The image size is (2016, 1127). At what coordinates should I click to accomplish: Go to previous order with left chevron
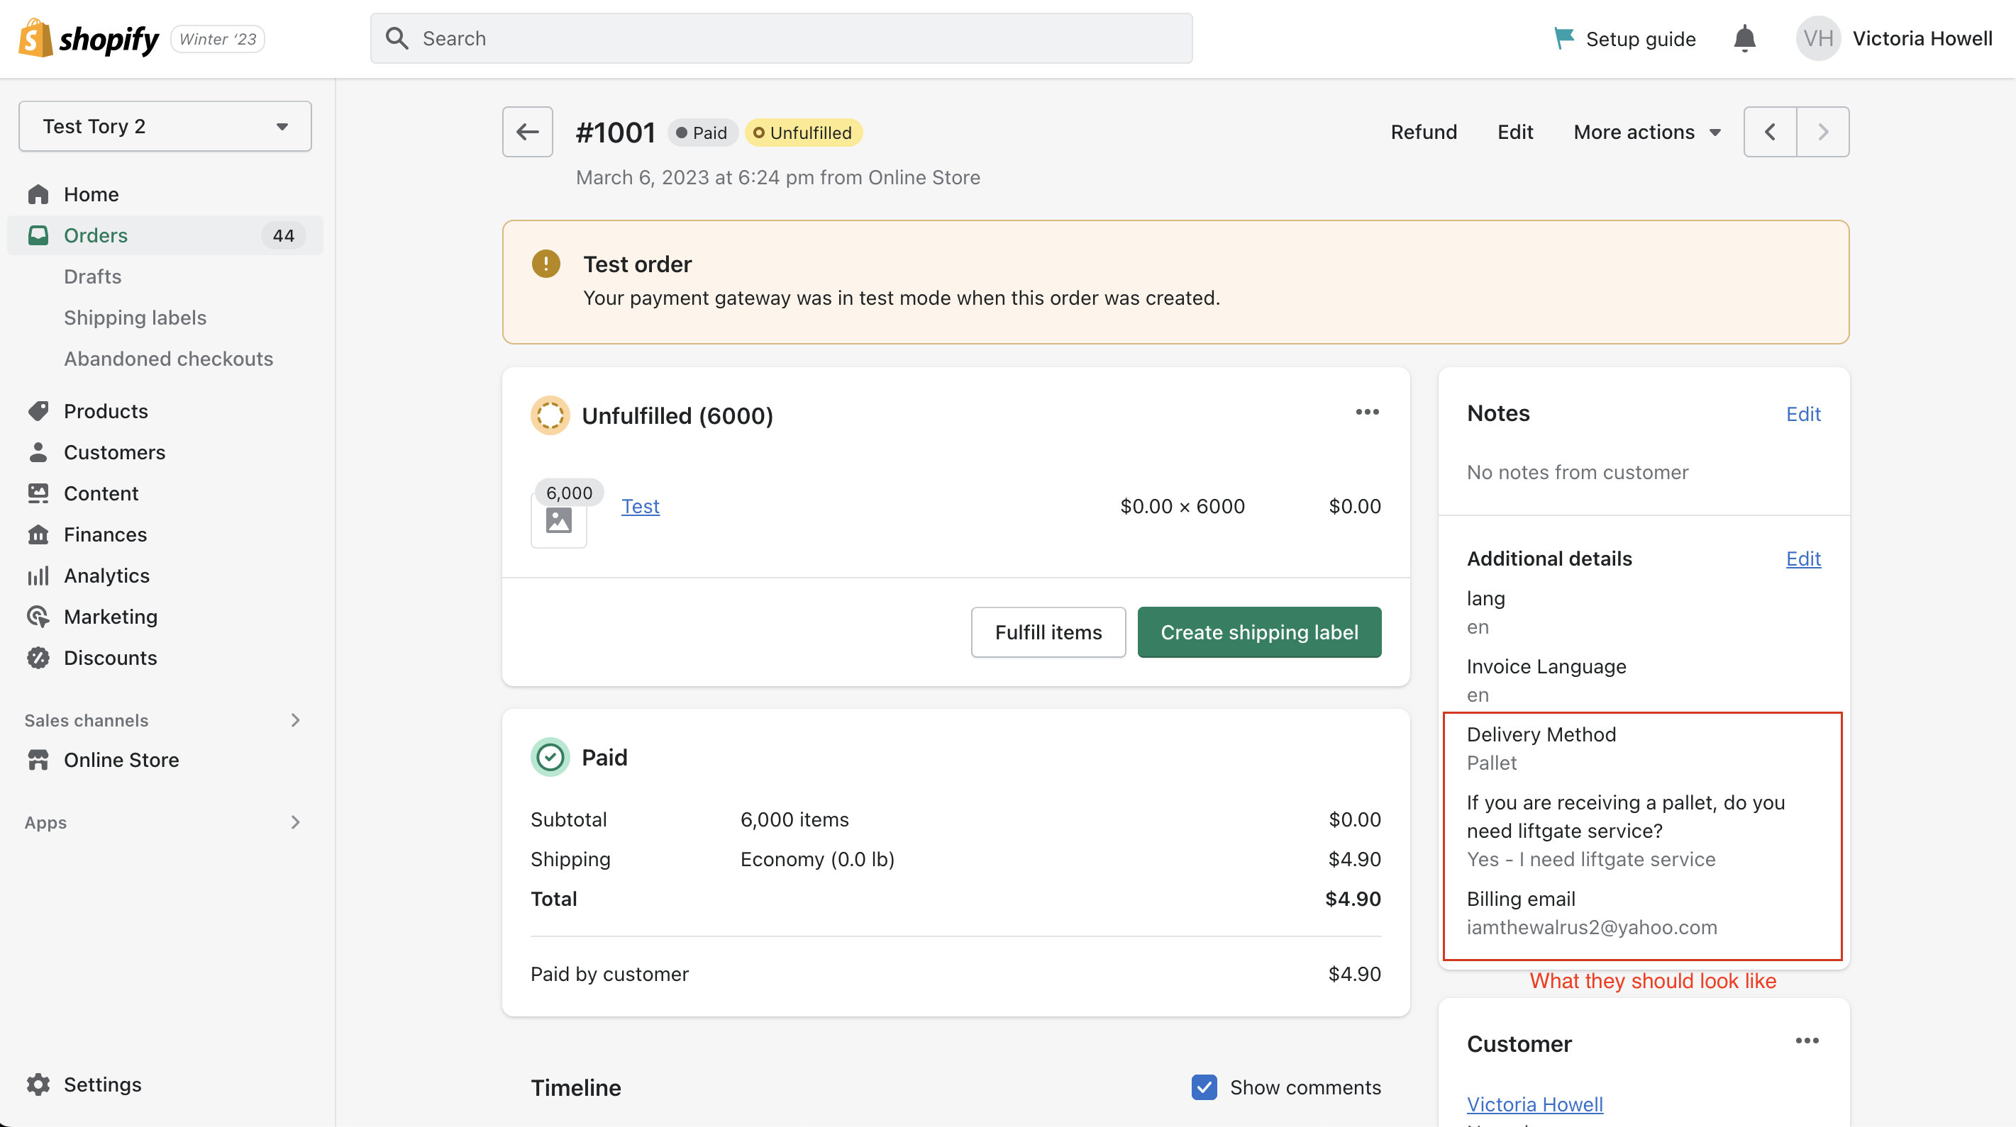(1769, 131)
